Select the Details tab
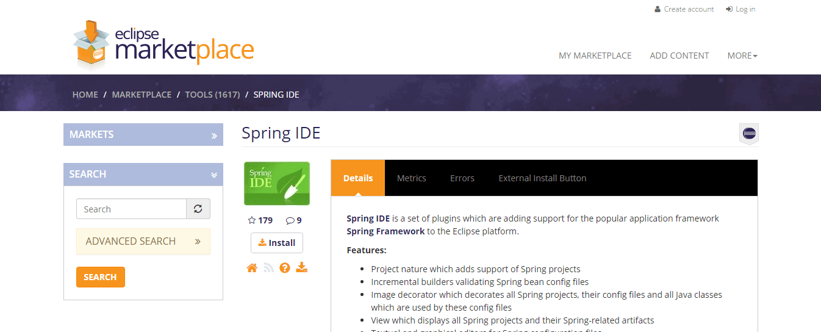The height and width of the screenshot is (332, 821). click(358, 178)
